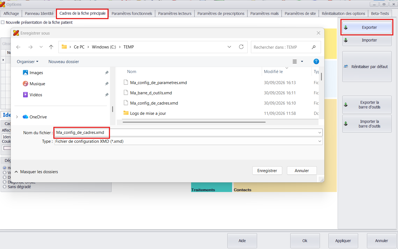
Task: Click Annuler in the save dialog
Action: 302,171
